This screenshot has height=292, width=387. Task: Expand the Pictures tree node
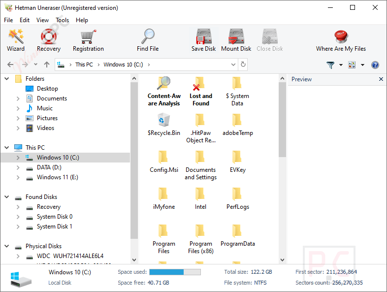click(18, 118)
